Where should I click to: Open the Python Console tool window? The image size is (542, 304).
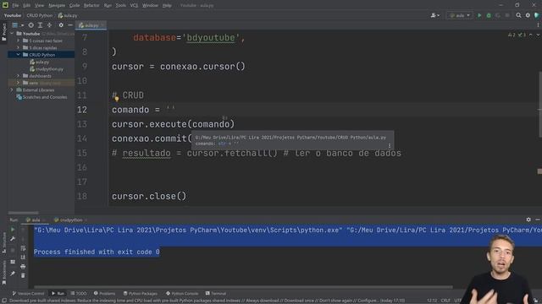pos(182,293)
